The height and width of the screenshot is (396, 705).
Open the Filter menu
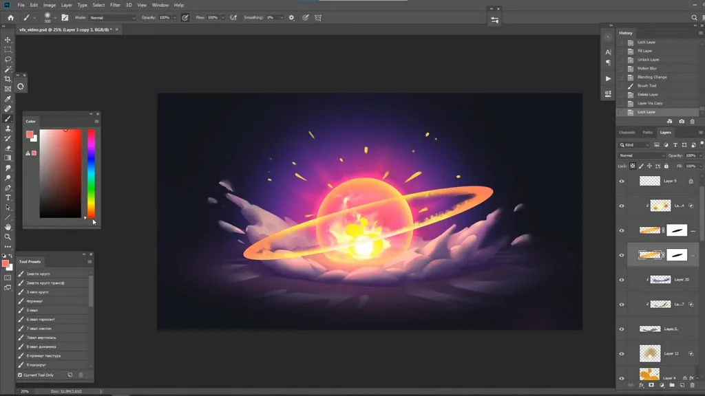[x=115, y=5]
